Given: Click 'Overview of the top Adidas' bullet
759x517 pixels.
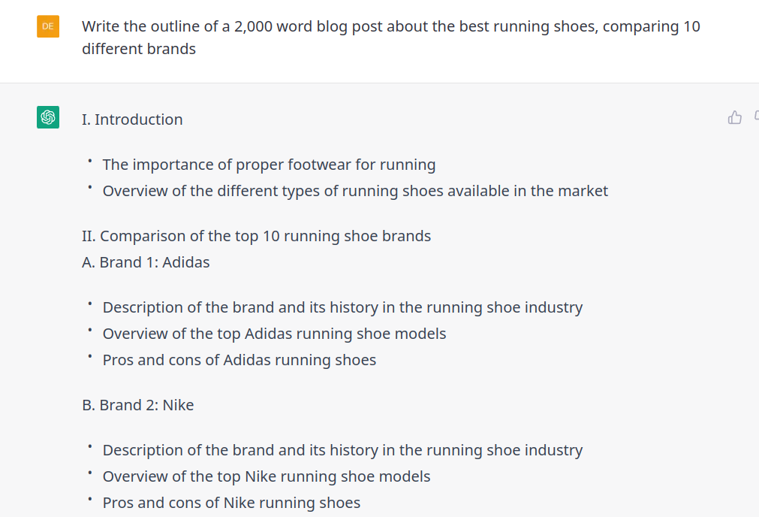Looking at the screenshot, I should pos(275,334).
